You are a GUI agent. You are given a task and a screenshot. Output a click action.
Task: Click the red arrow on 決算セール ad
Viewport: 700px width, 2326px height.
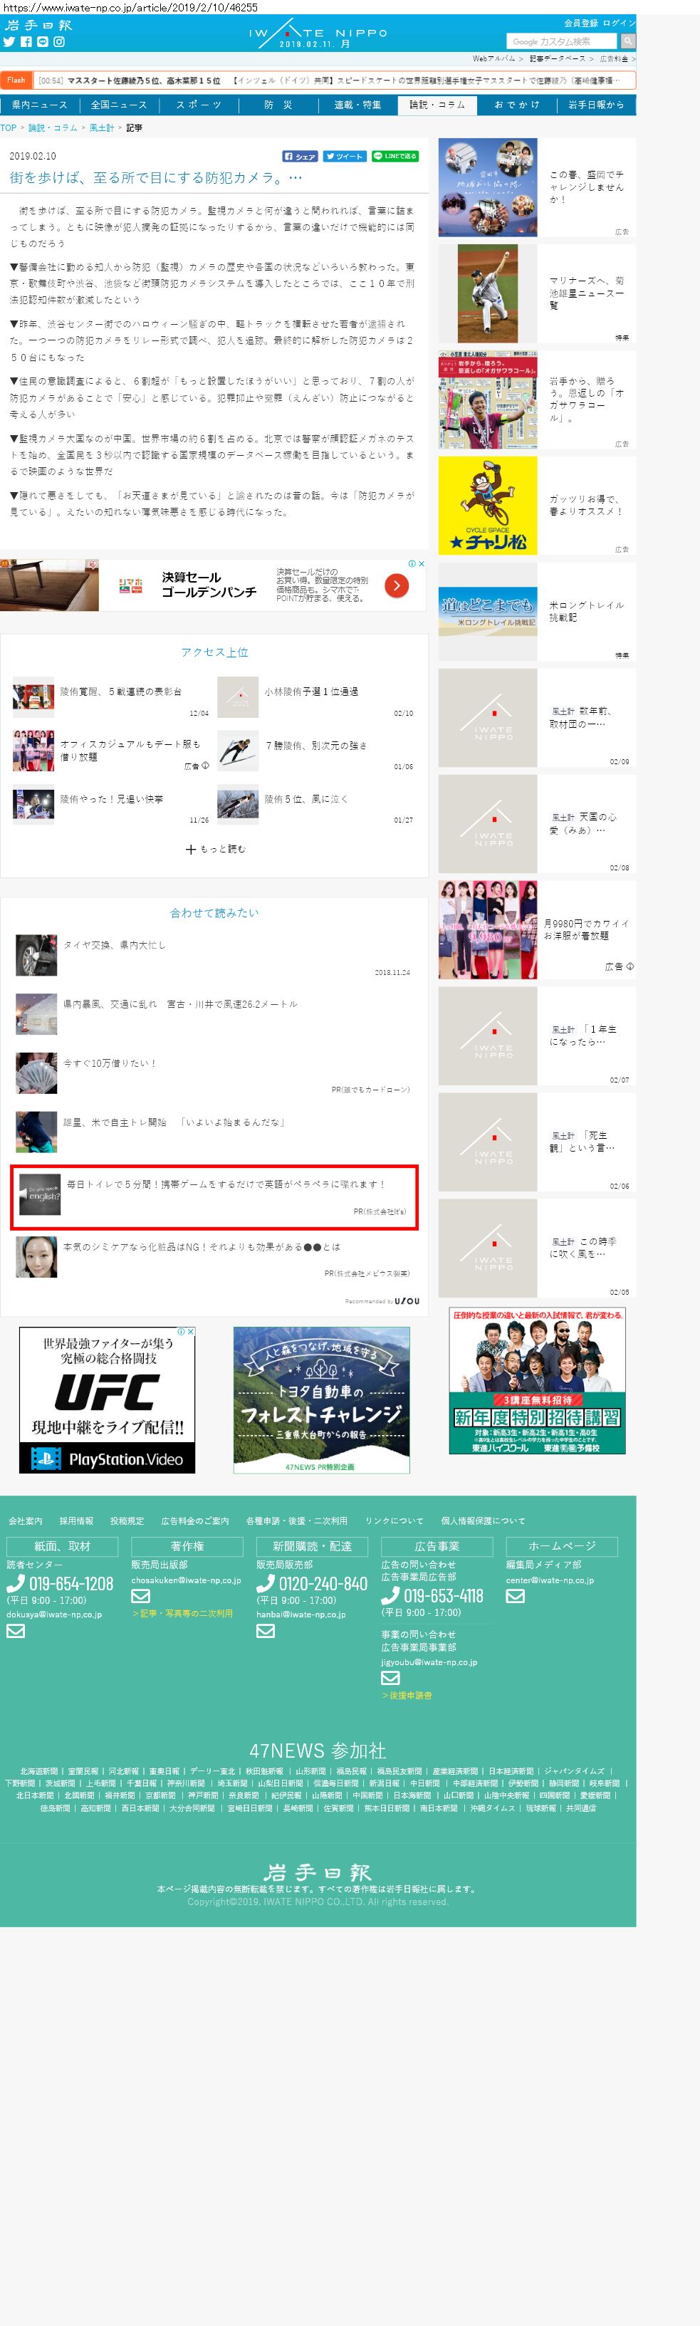click(x=397, y=585)
